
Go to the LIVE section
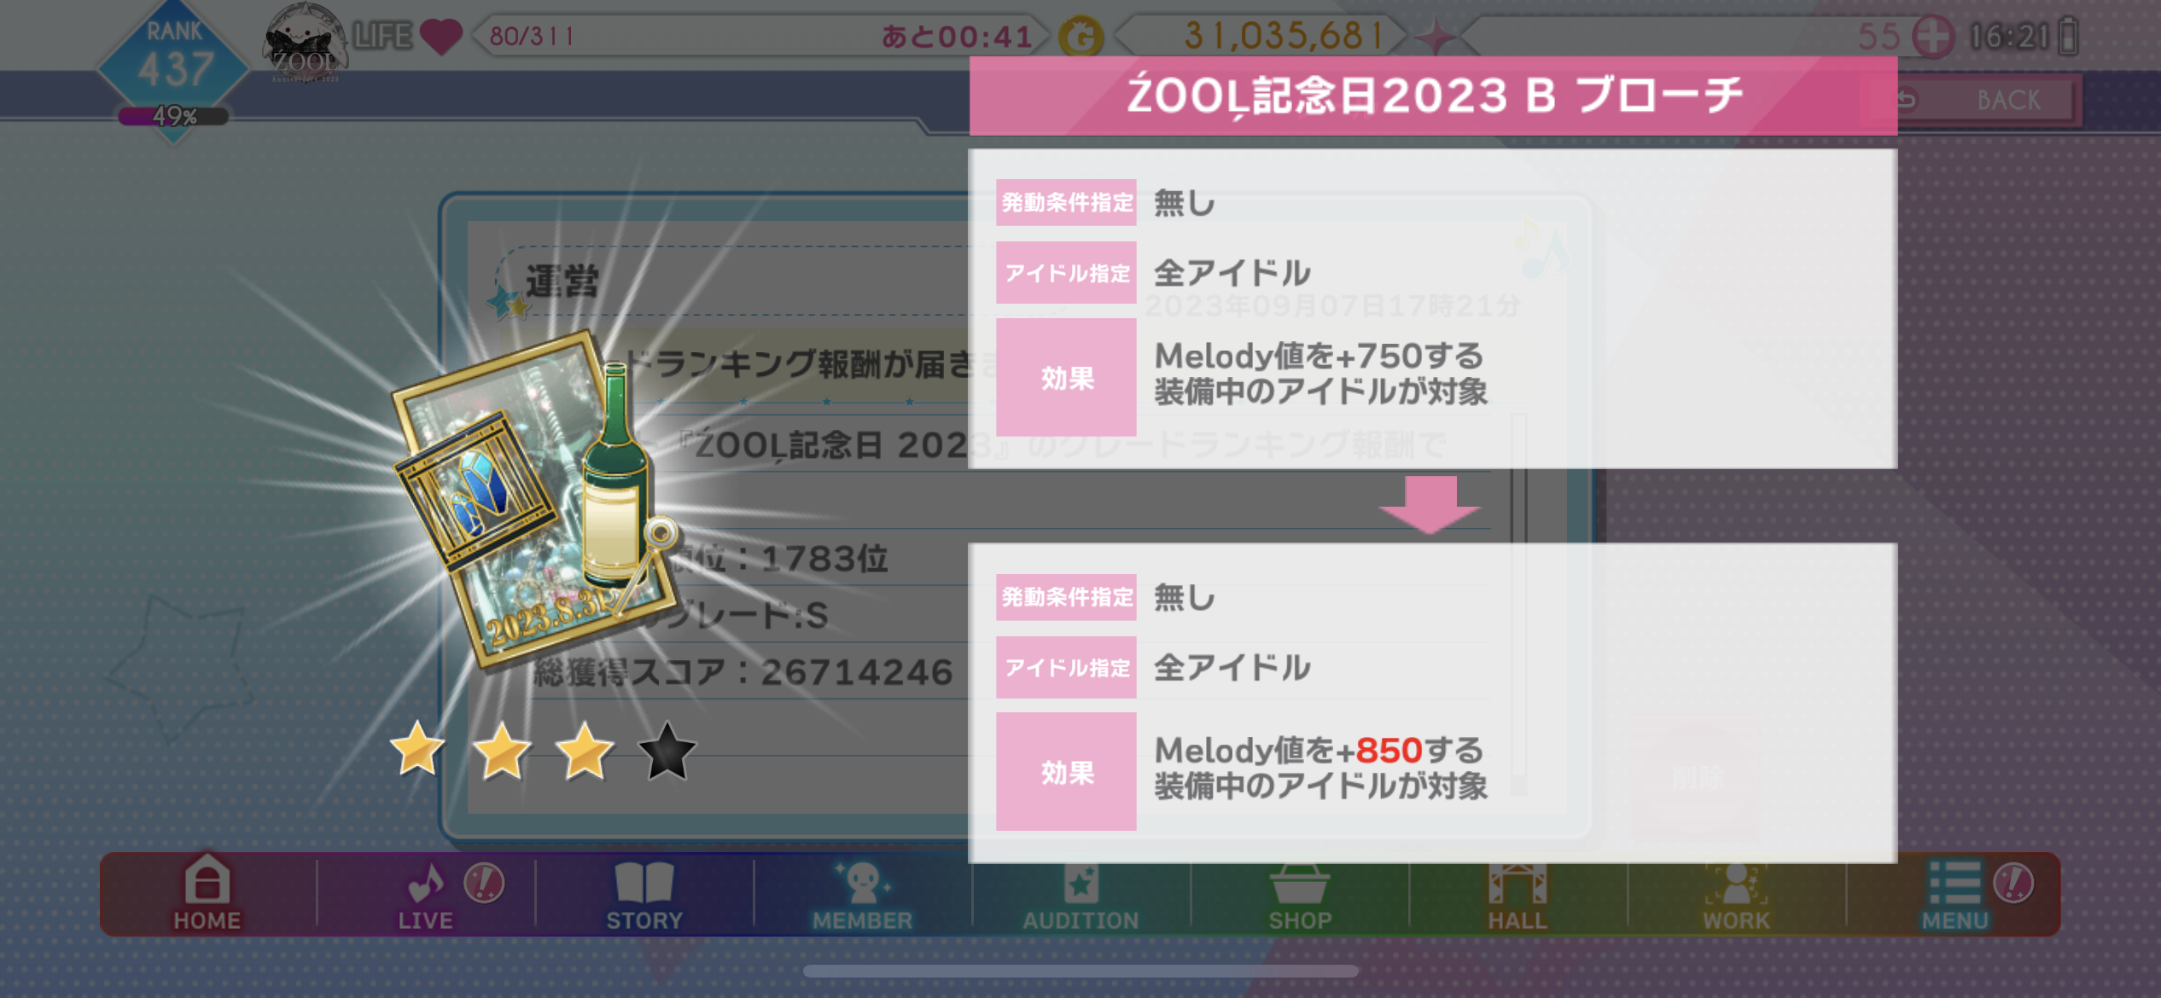pos(425,893)
